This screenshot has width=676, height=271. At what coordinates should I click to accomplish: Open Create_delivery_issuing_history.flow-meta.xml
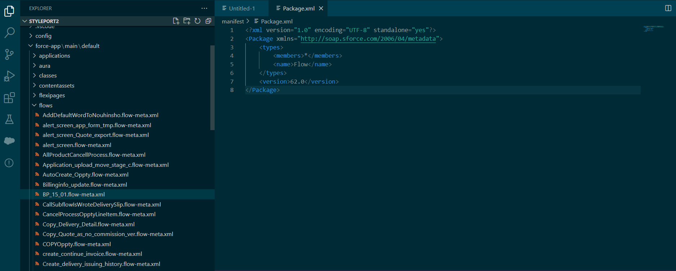(117, 264)
